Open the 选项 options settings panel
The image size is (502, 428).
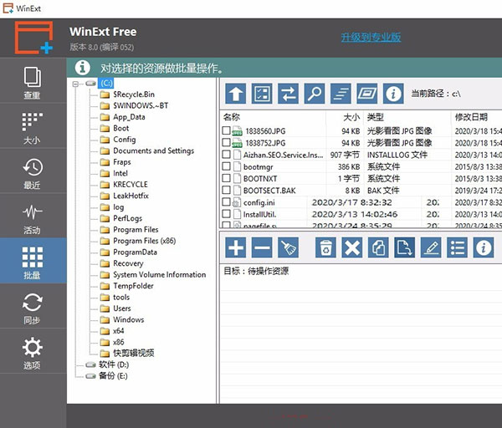point(33,353)
